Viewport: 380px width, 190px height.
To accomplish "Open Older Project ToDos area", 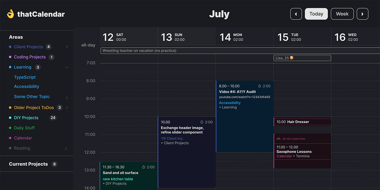I will point(34,107).
